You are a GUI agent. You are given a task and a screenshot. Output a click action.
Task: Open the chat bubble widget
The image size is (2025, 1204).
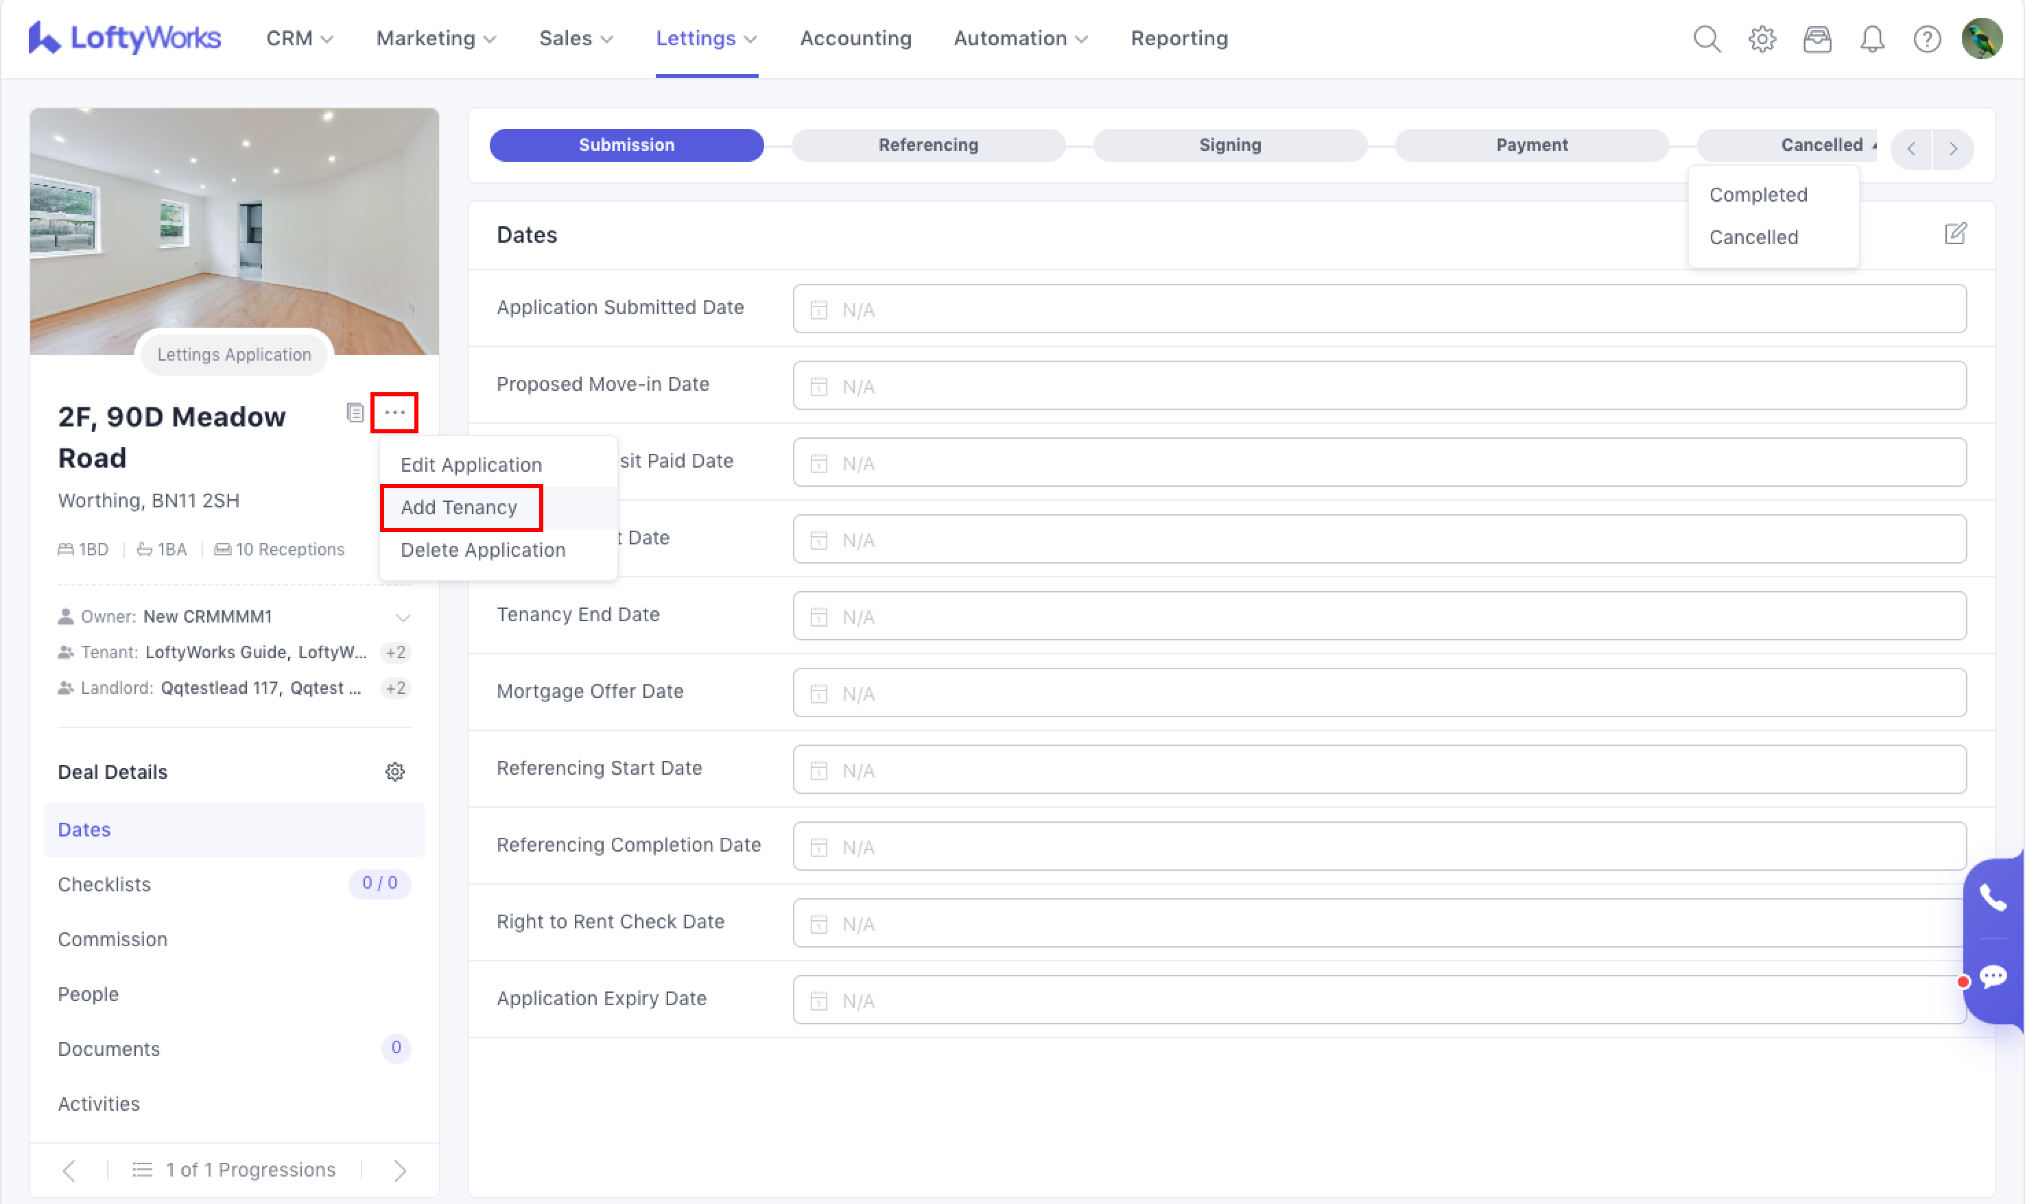pos(1993,975)
